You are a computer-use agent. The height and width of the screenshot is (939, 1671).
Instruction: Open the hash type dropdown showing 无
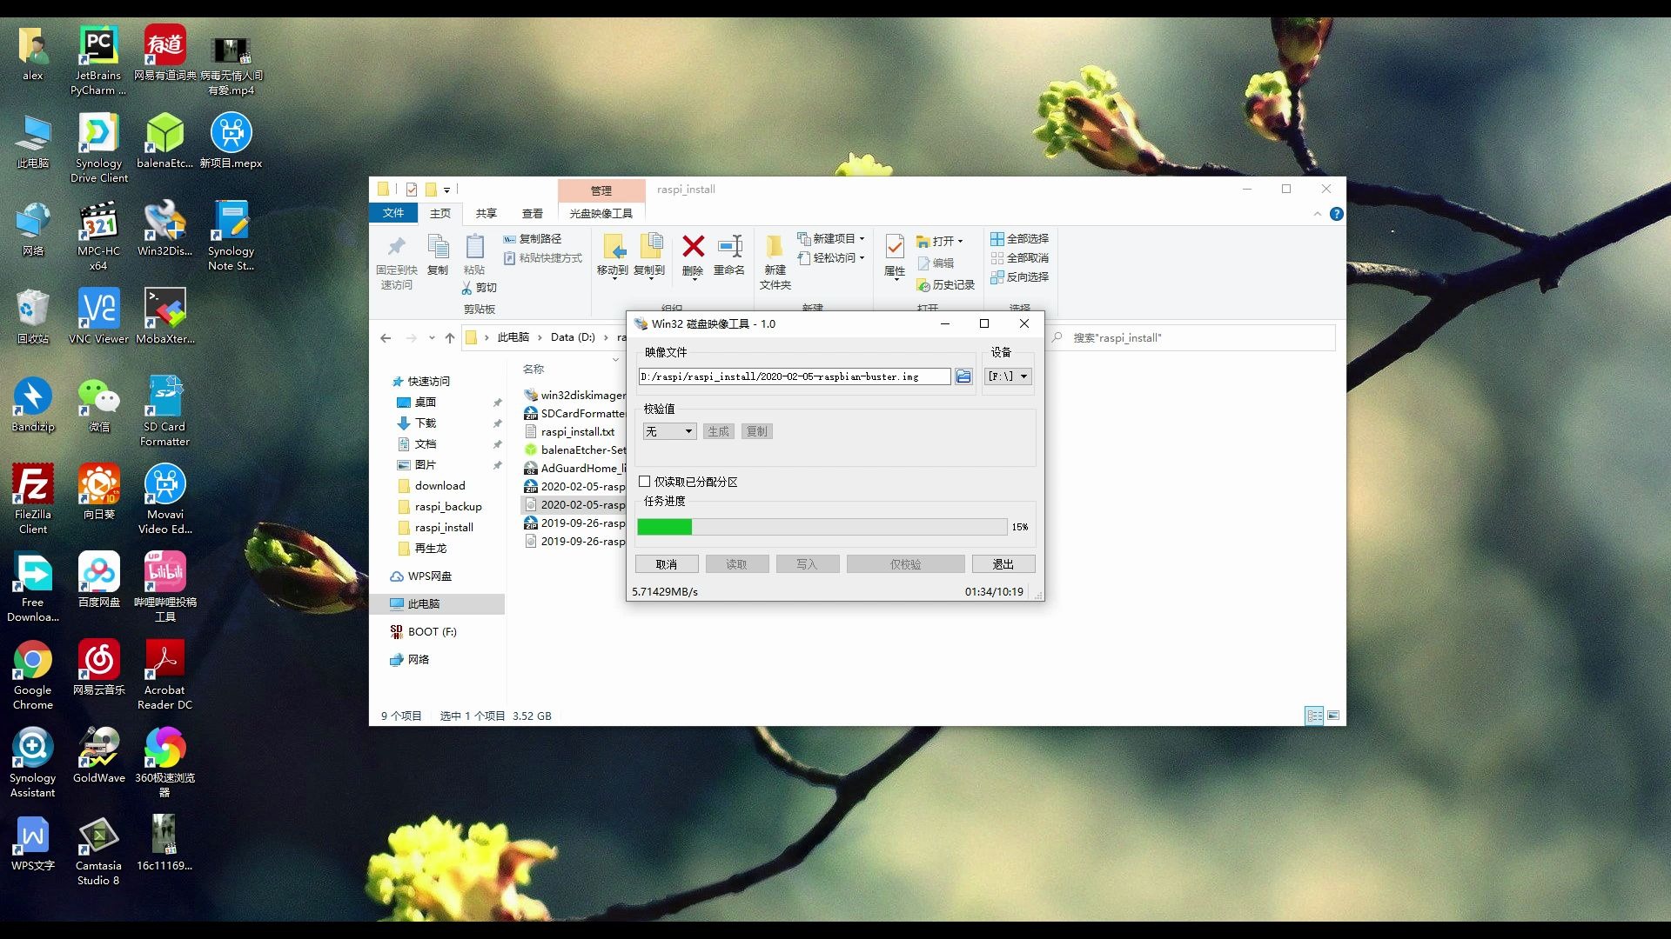(x=669, y=431)
